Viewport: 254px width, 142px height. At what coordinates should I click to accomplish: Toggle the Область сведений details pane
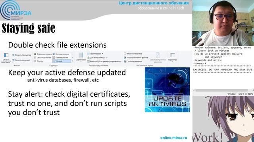click(21, 60)
